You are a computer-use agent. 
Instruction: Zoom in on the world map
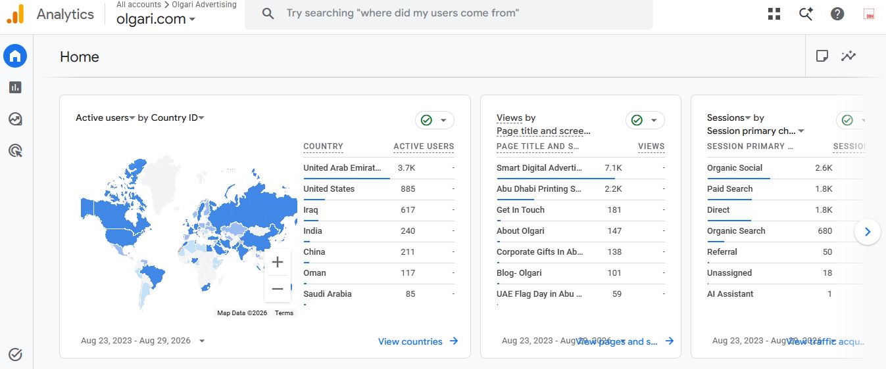click(278, 262)
